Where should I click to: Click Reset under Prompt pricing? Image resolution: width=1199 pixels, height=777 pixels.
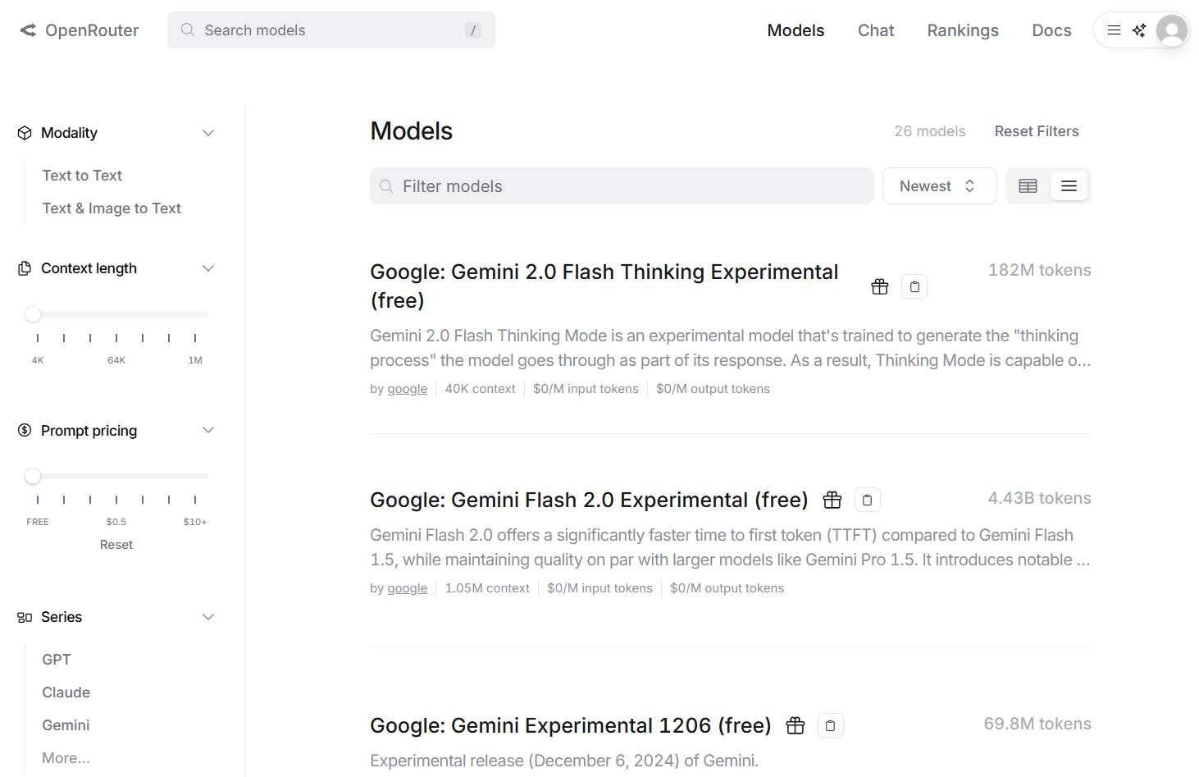(116, 545)
